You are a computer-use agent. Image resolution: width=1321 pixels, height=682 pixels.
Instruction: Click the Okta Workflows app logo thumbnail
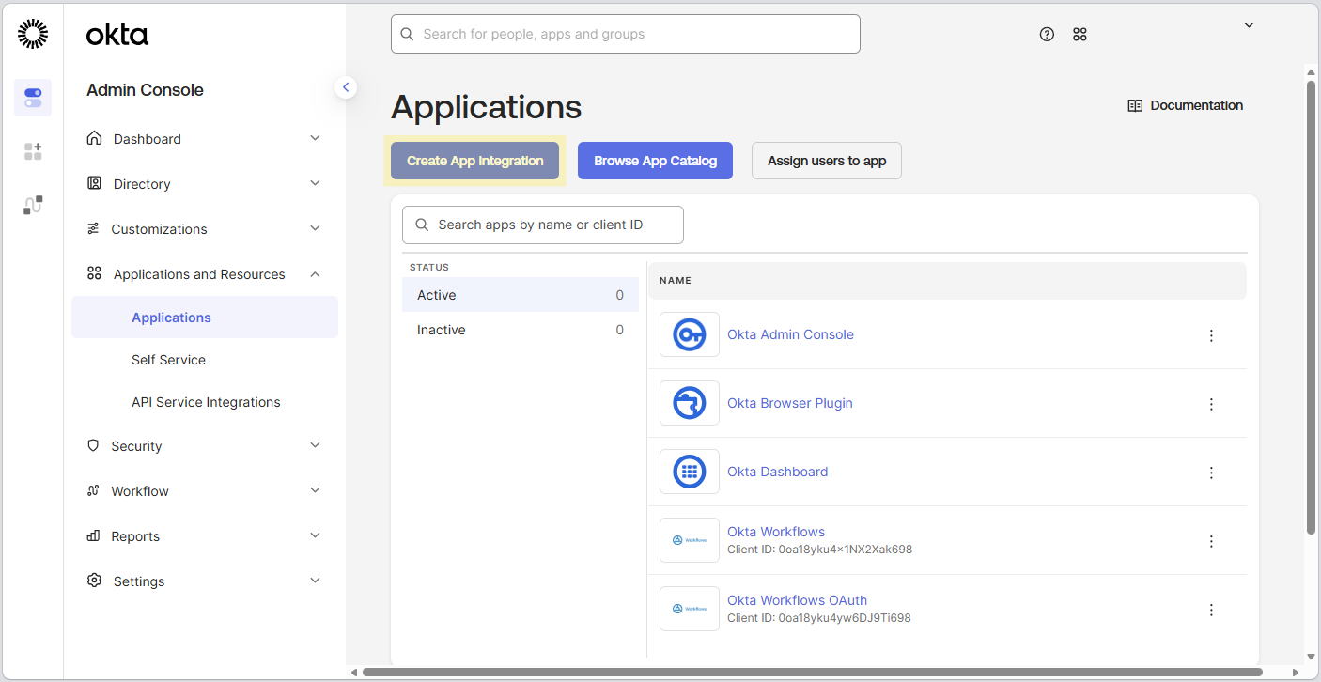click(690, 540)
